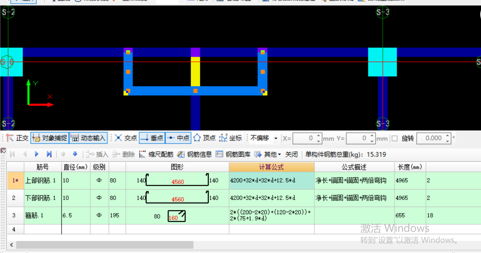This screenshot has width=481, height=253.
Task: Click the horizontal scrollbar thumb
Action: (x=104, y=245)
